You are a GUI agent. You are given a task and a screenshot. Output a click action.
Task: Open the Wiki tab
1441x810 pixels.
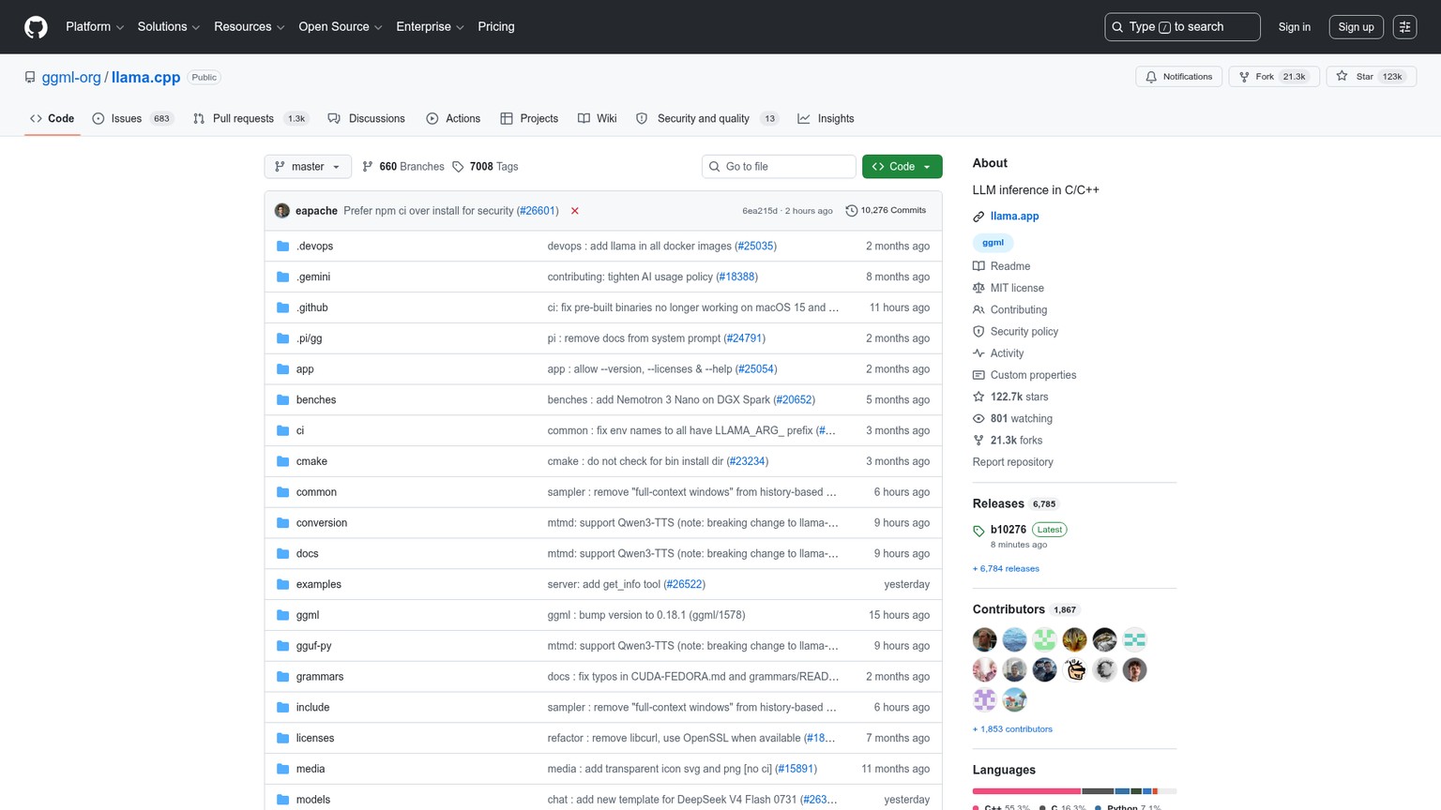point(598,119)
